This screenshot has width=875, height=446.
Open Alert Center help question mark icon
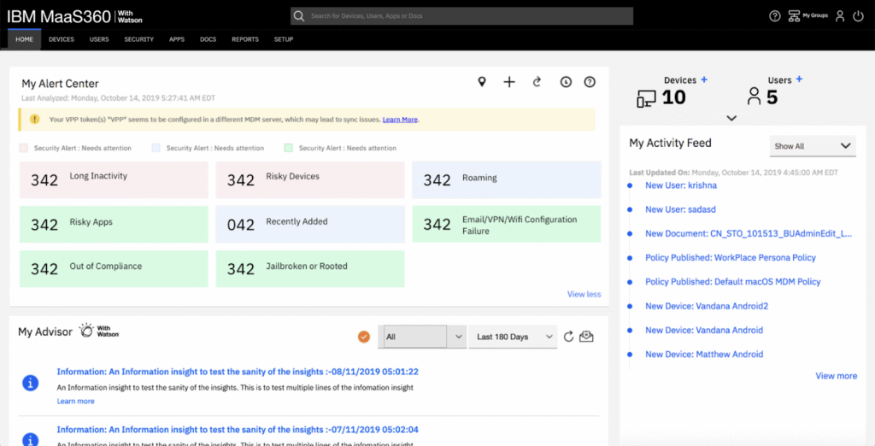click(590, 82)
